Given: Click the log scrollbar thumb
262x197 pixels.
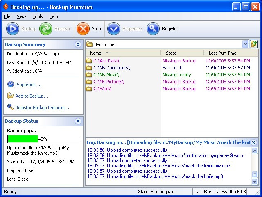Looking at the screenshot, I should [255, 174].
